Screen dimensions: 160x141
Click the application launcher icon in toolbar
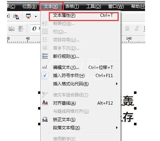(29, 16)
